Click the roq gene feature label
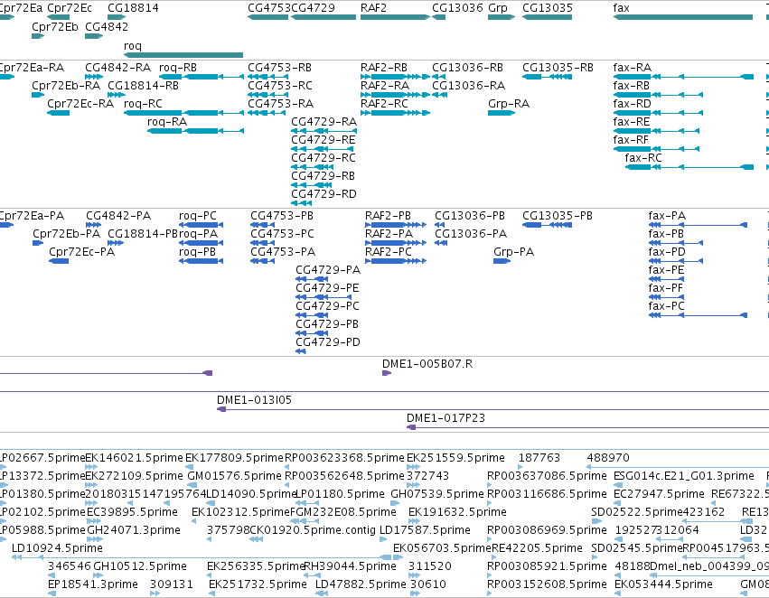 pyautogui.click(x=133, y=46)
